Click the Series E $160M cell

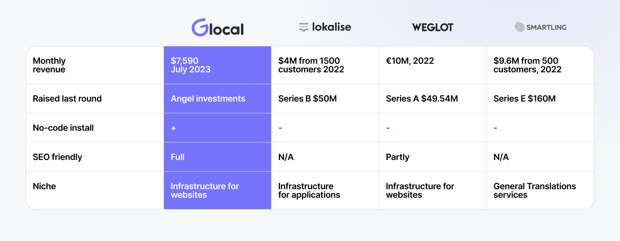[524, 99]
